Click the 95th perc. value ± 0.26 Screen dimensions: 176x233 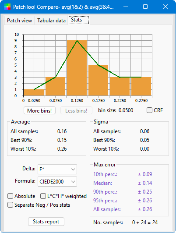tap(145, 201)
